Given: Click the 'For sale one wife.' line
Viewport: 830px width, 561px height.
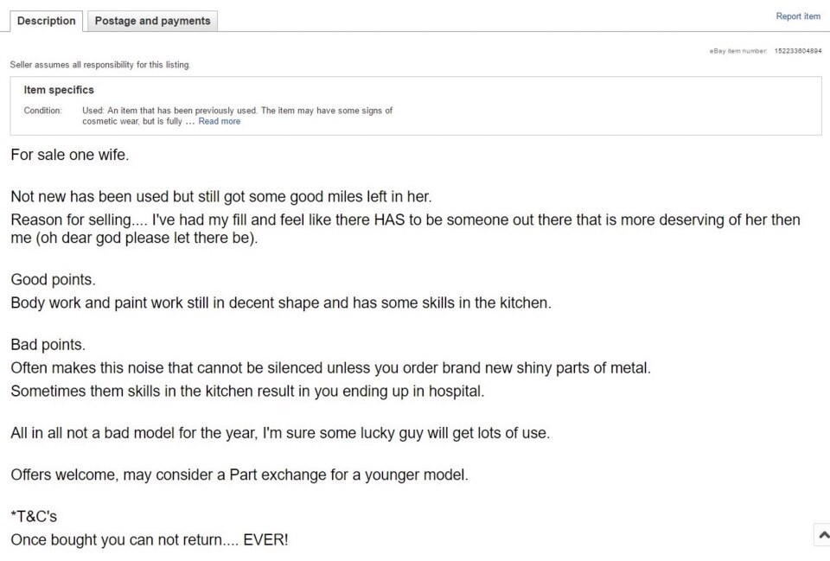Looking at the screenshot, I should 70,155.
